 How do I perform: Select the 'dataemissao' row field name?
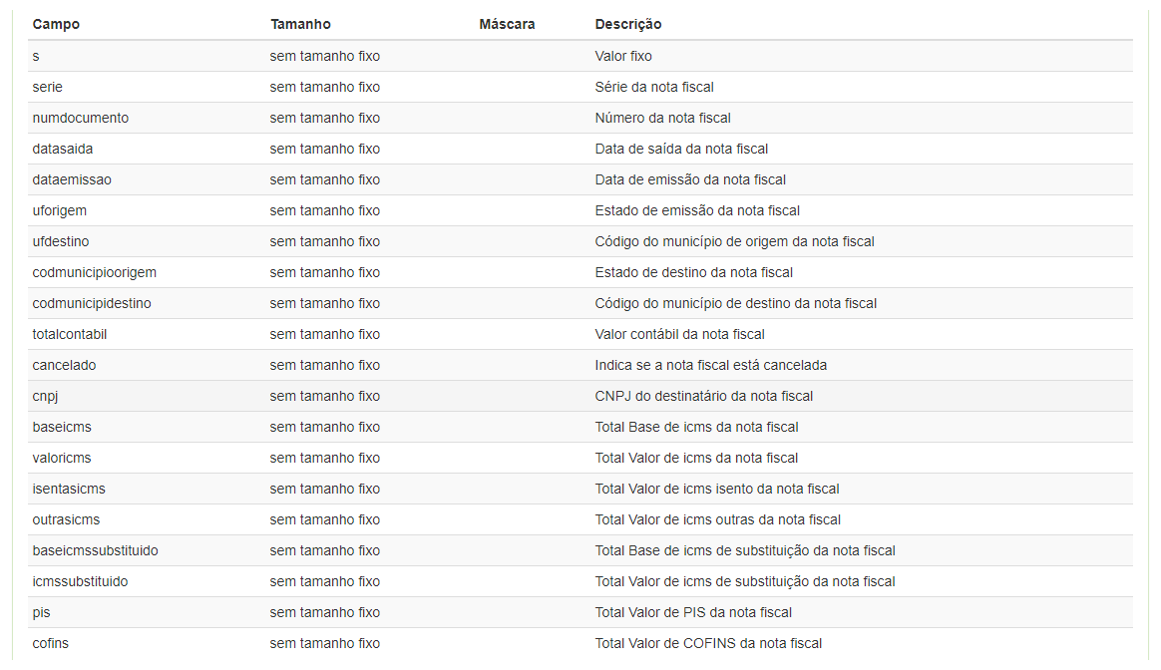pos(72,179)
